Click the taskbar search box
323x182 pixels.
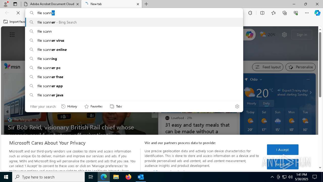click(x=48, y=177)
